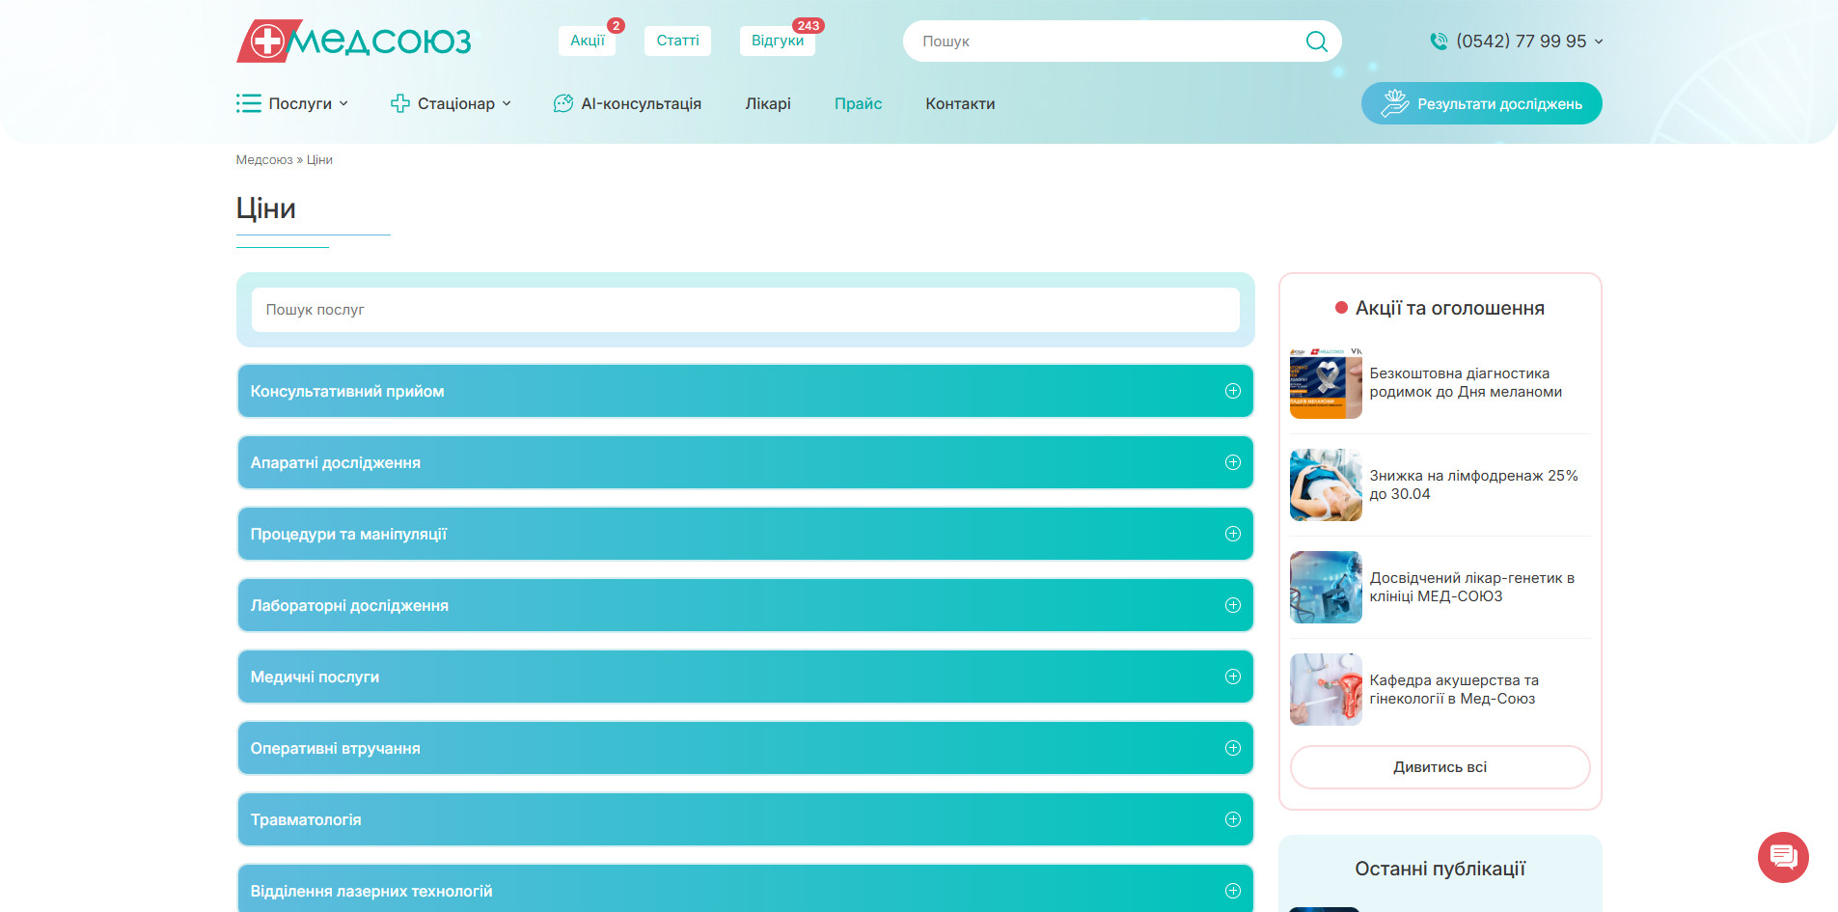Viewport: 1838px width, 912px height.
Task: Click the hand icon in Результати досліджень
Action: click(x=1394, y=103)
